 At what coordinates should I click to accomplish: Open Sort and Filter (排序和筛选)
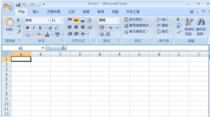click(189, 27)
